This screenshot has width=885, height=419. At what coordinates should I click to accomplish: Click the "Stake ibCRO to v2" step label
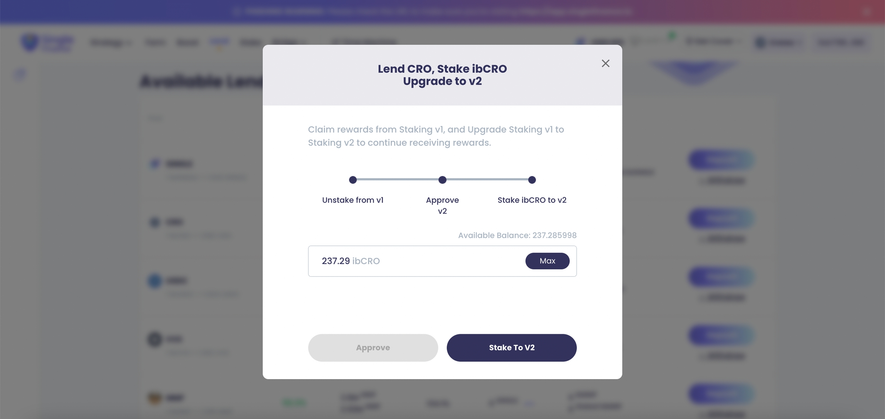(532, 200)
